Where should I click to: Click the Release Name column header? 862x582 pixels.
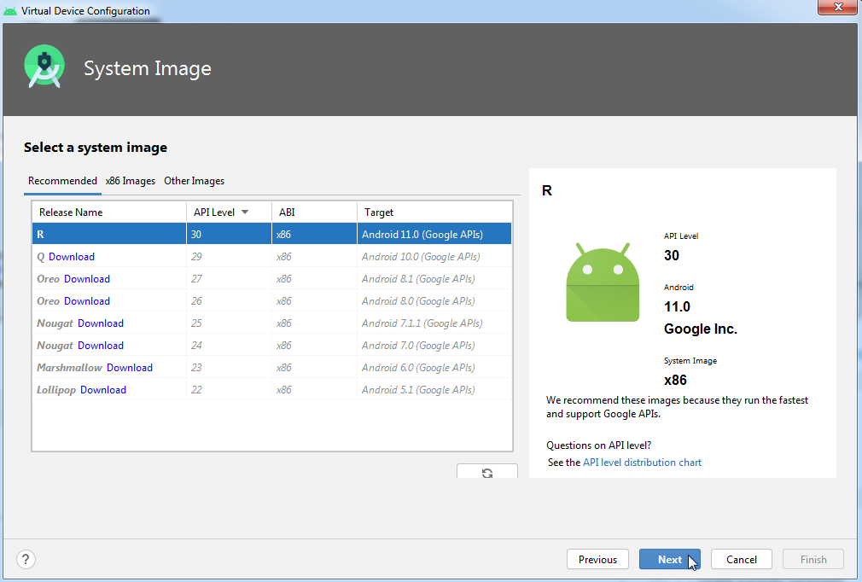point(109,212)
